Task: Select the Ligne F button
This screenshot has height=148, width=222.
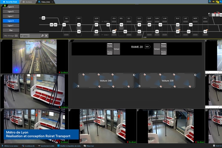Action: 11,26
